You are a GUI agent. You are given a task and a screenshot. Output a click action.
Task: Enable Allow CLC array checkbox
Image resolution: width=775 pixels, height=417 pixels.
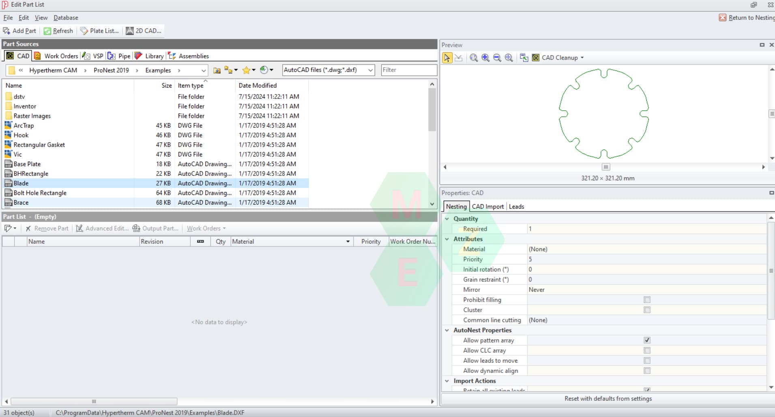pyautogui.click(x=647, y=351)
